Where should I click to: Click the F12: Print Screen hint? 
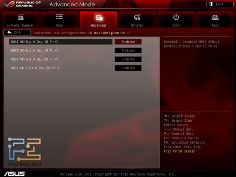pyautogui.click(x=180, y=151)
